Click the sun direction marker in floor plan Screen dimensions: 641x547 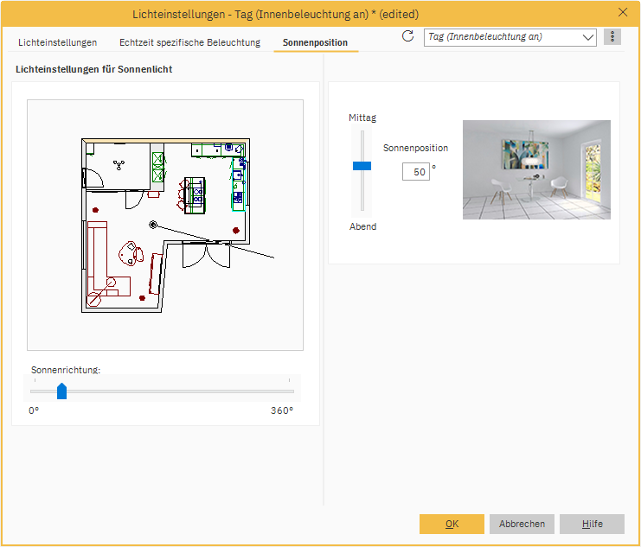(x=153, y=225)
